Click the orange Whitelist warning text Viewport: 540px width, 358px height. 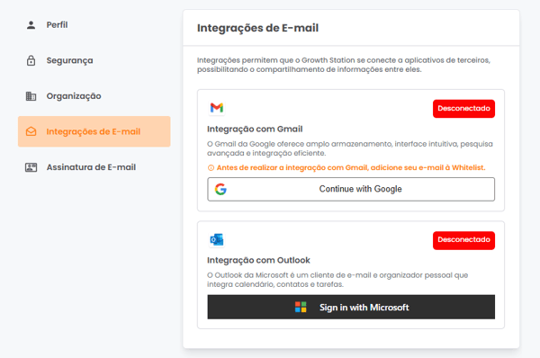(x=351, y=167)
